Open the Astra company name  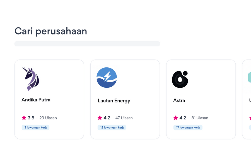(179, 100)
